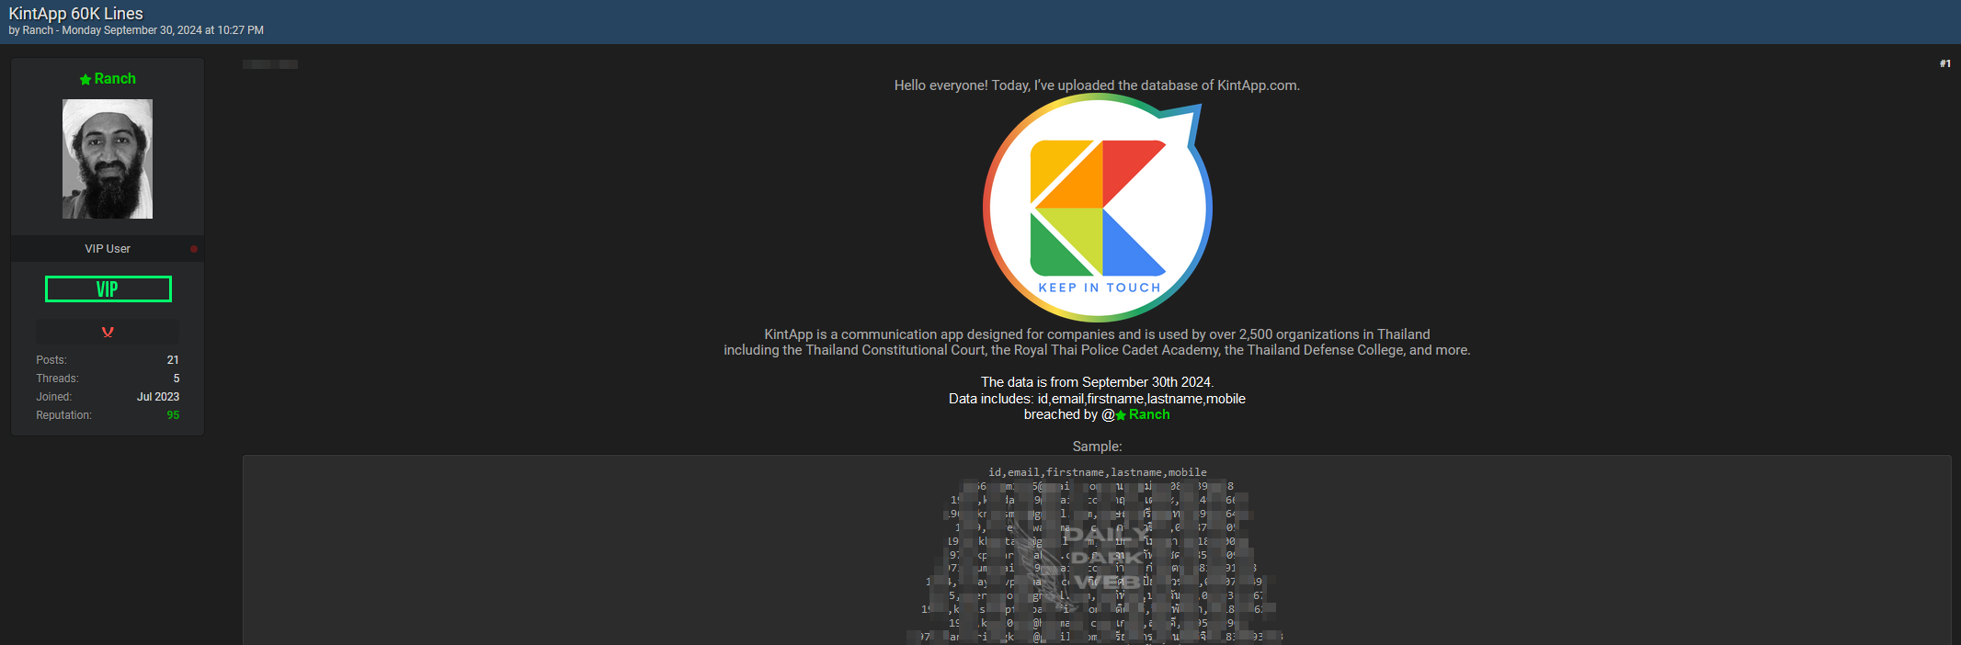Open Ranch's profile from username link
Image resolution: width=1961 pixels, height=645 pixels.
(115, 79)
